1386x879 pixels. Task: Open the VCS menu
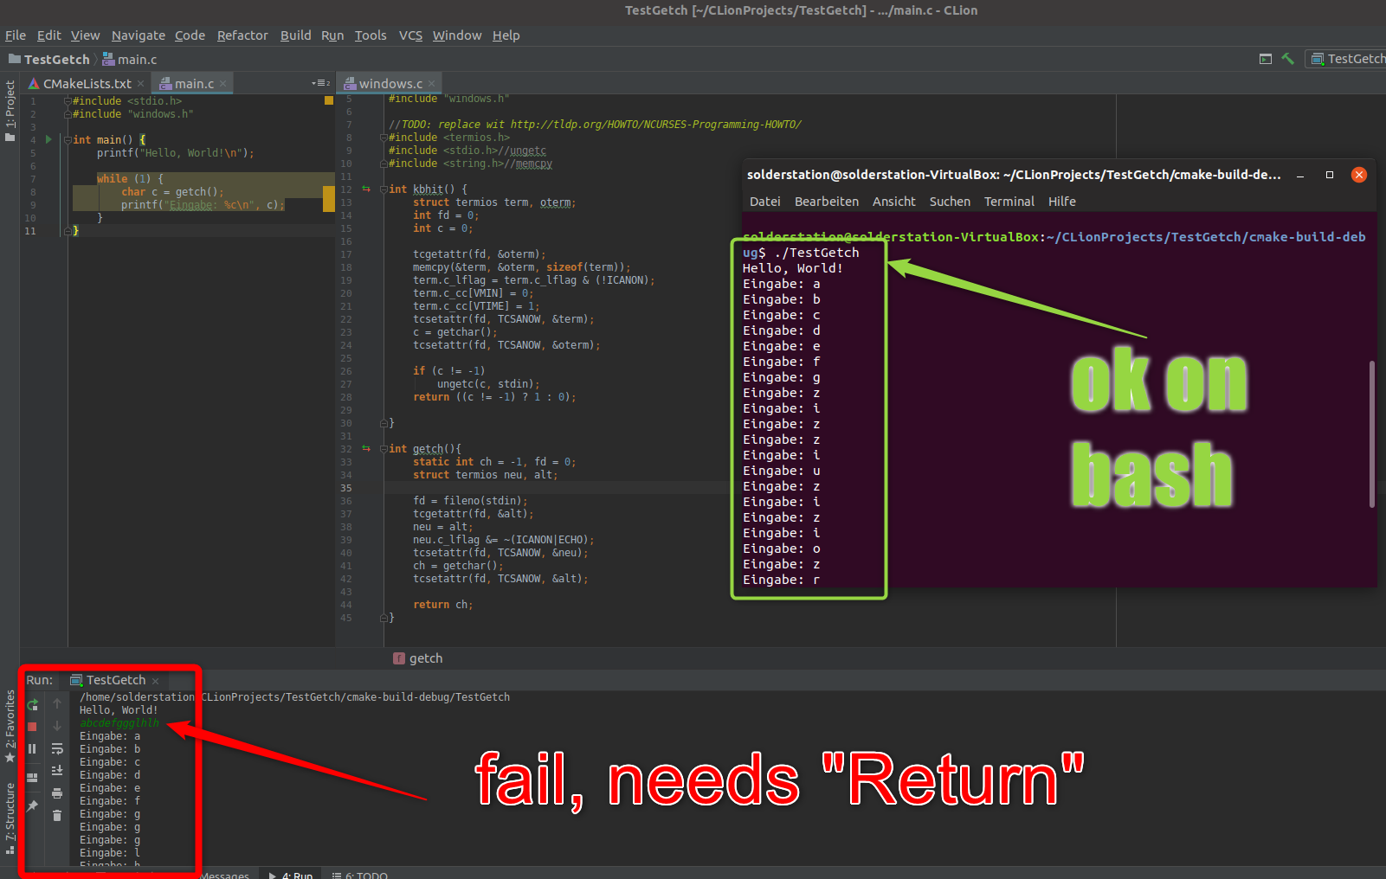click(x=410, y=35)
